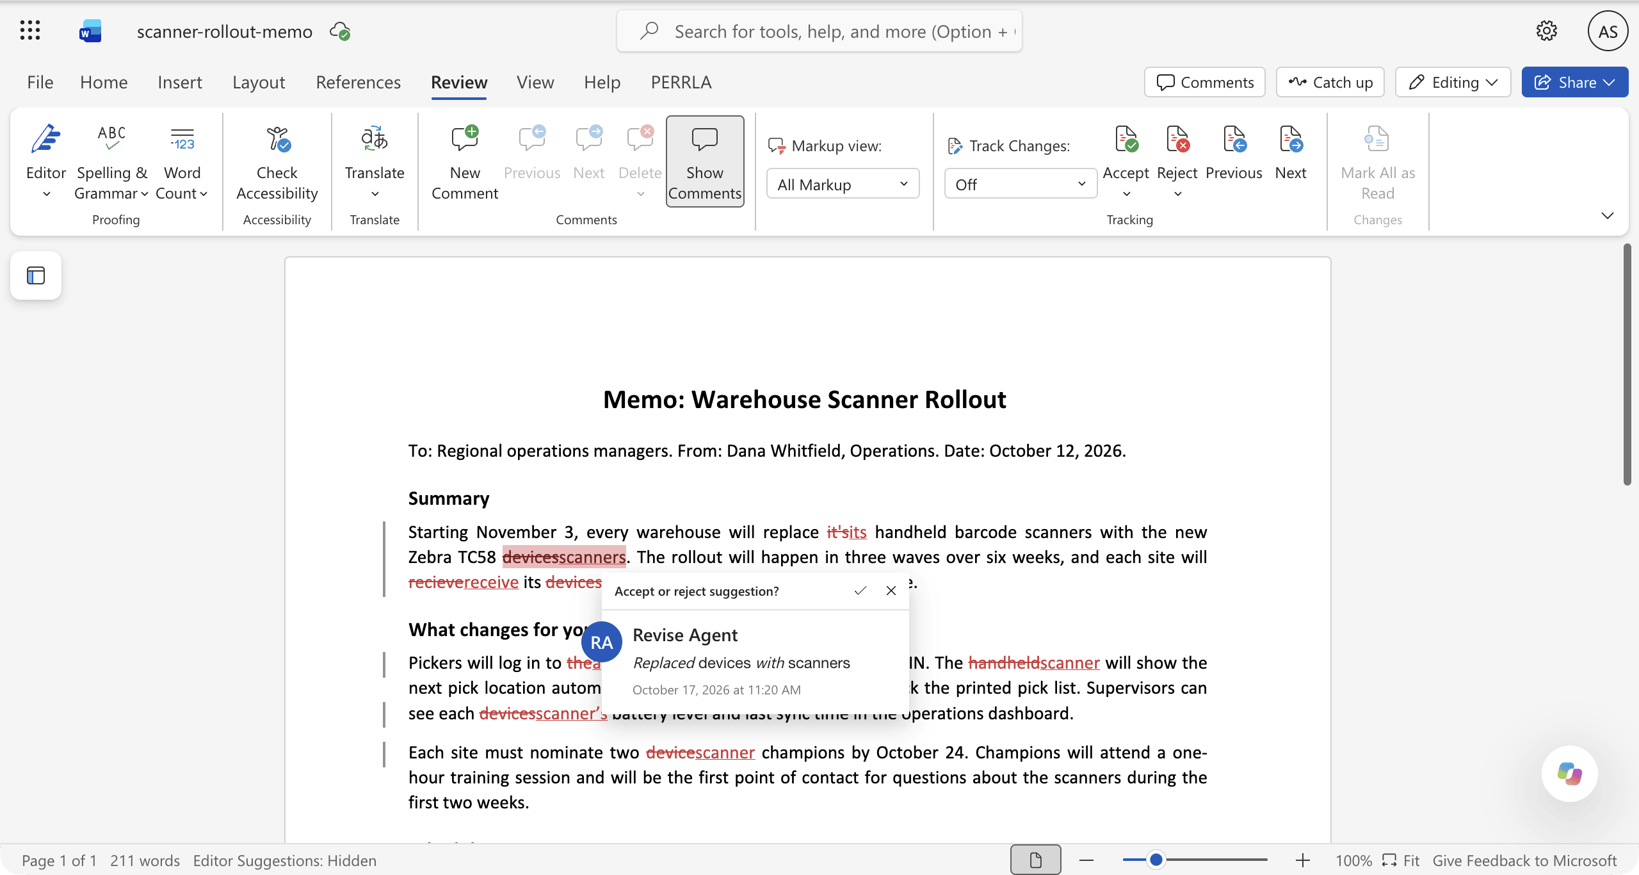Click the cloud saved status icon

pos(340,31)
